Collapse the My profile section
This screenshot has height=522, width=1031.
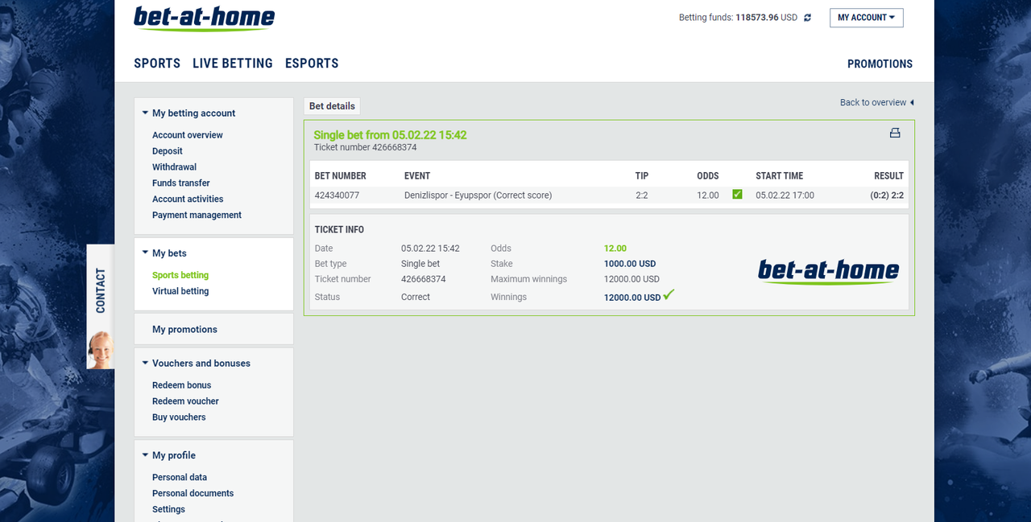(x=145, y=455)
